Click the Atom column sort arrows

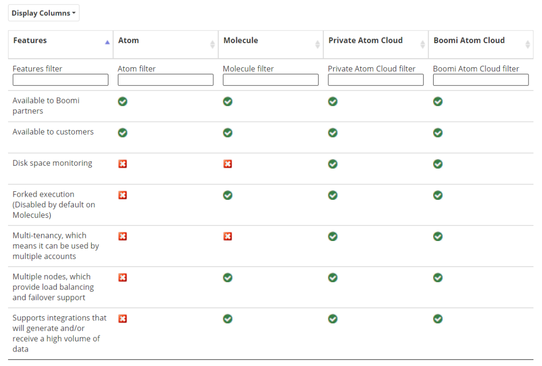coord(212,44)
